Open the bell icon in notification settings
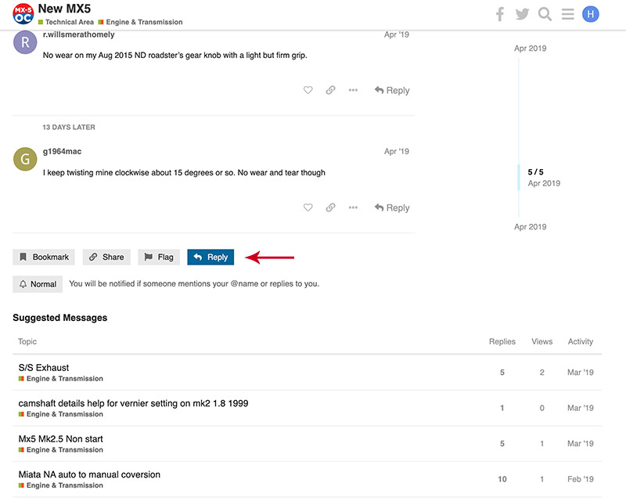This screenshot has height=501, width=626. coord(23,283)
